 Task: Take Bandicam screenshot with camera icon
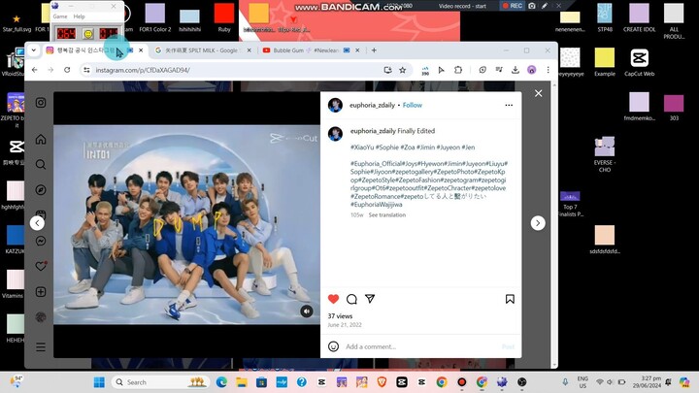tap(532, 6)
